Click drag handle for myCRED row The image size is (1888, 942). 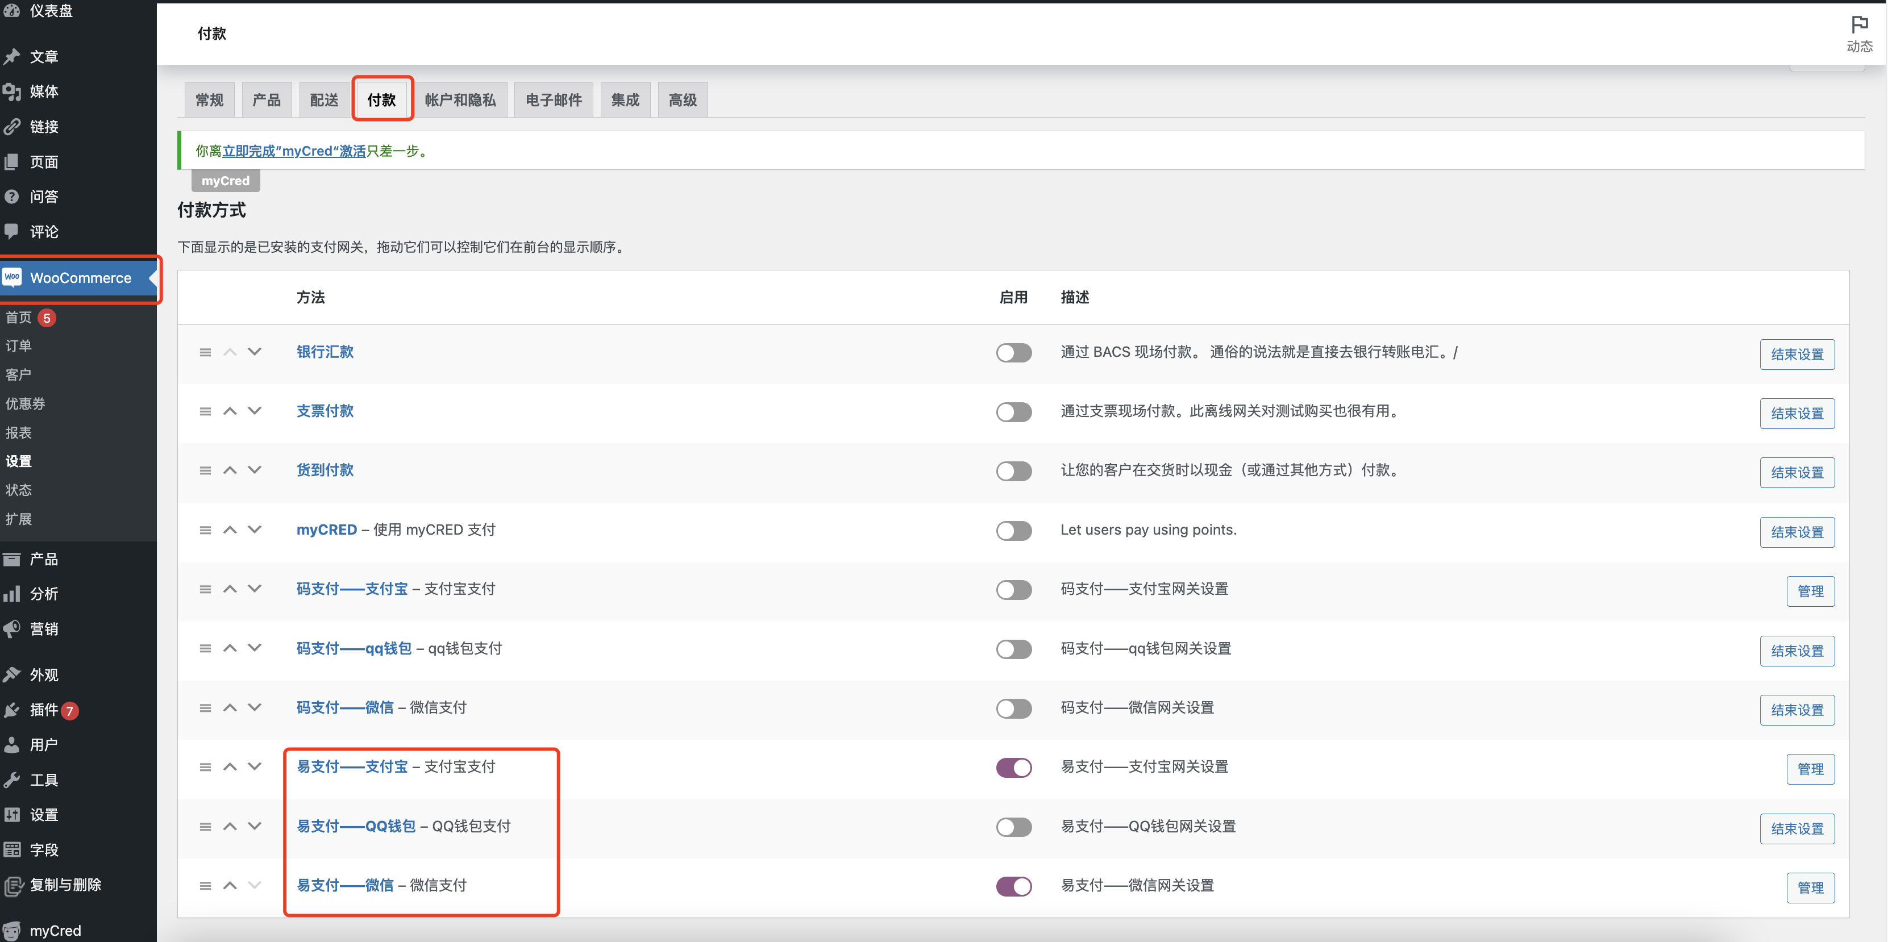point(205,530)
